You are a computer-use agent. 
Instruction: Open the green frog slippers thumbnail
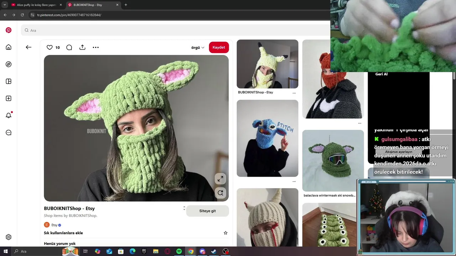coord(329,225)
